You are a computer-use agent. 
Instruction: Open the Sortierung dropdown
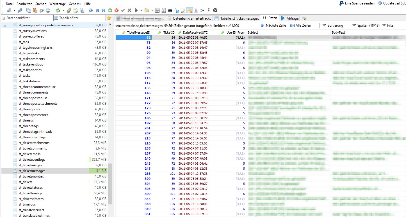[333, 25]
